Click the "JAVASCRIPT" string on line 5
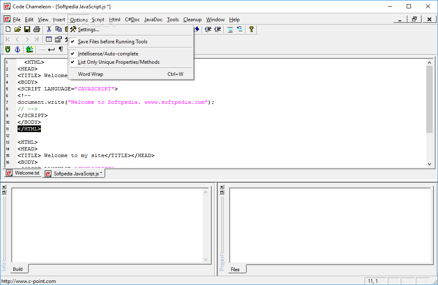Image resolution: width=438 pixels, height=285 pixels. click(x=94, y=89)
